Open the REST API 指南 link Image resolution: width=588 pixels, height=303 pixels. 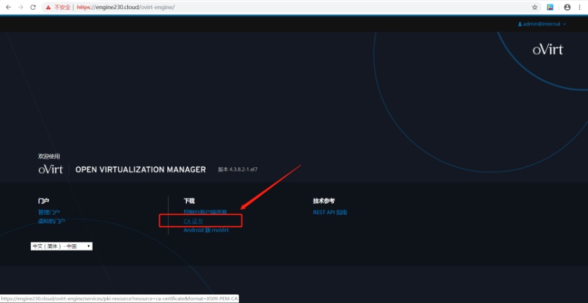(330, 212)
